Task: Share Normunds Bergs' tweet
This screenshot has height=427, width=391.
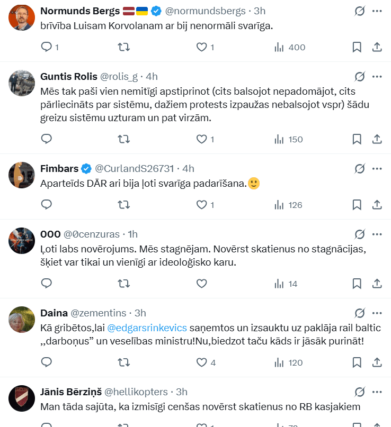Action: [377, 47]
